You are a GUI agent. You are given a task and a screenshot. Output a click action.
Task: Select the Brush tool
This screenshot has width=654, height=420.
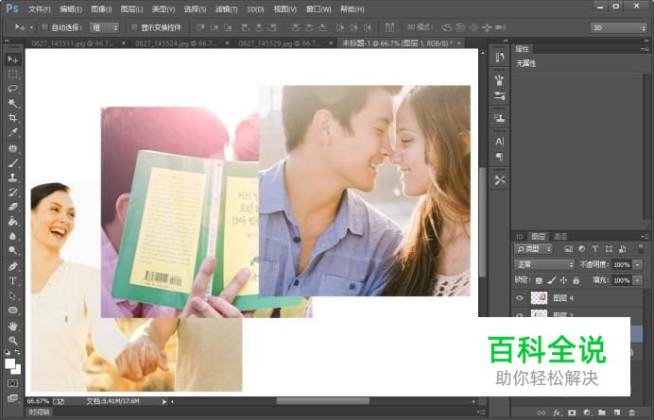point(13,163)
